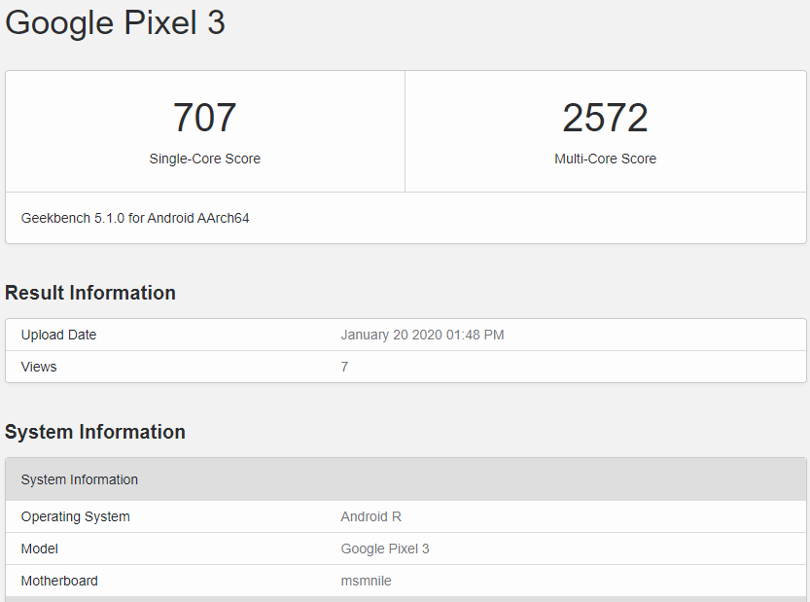Select the Operating System row label

click(75, 516)
